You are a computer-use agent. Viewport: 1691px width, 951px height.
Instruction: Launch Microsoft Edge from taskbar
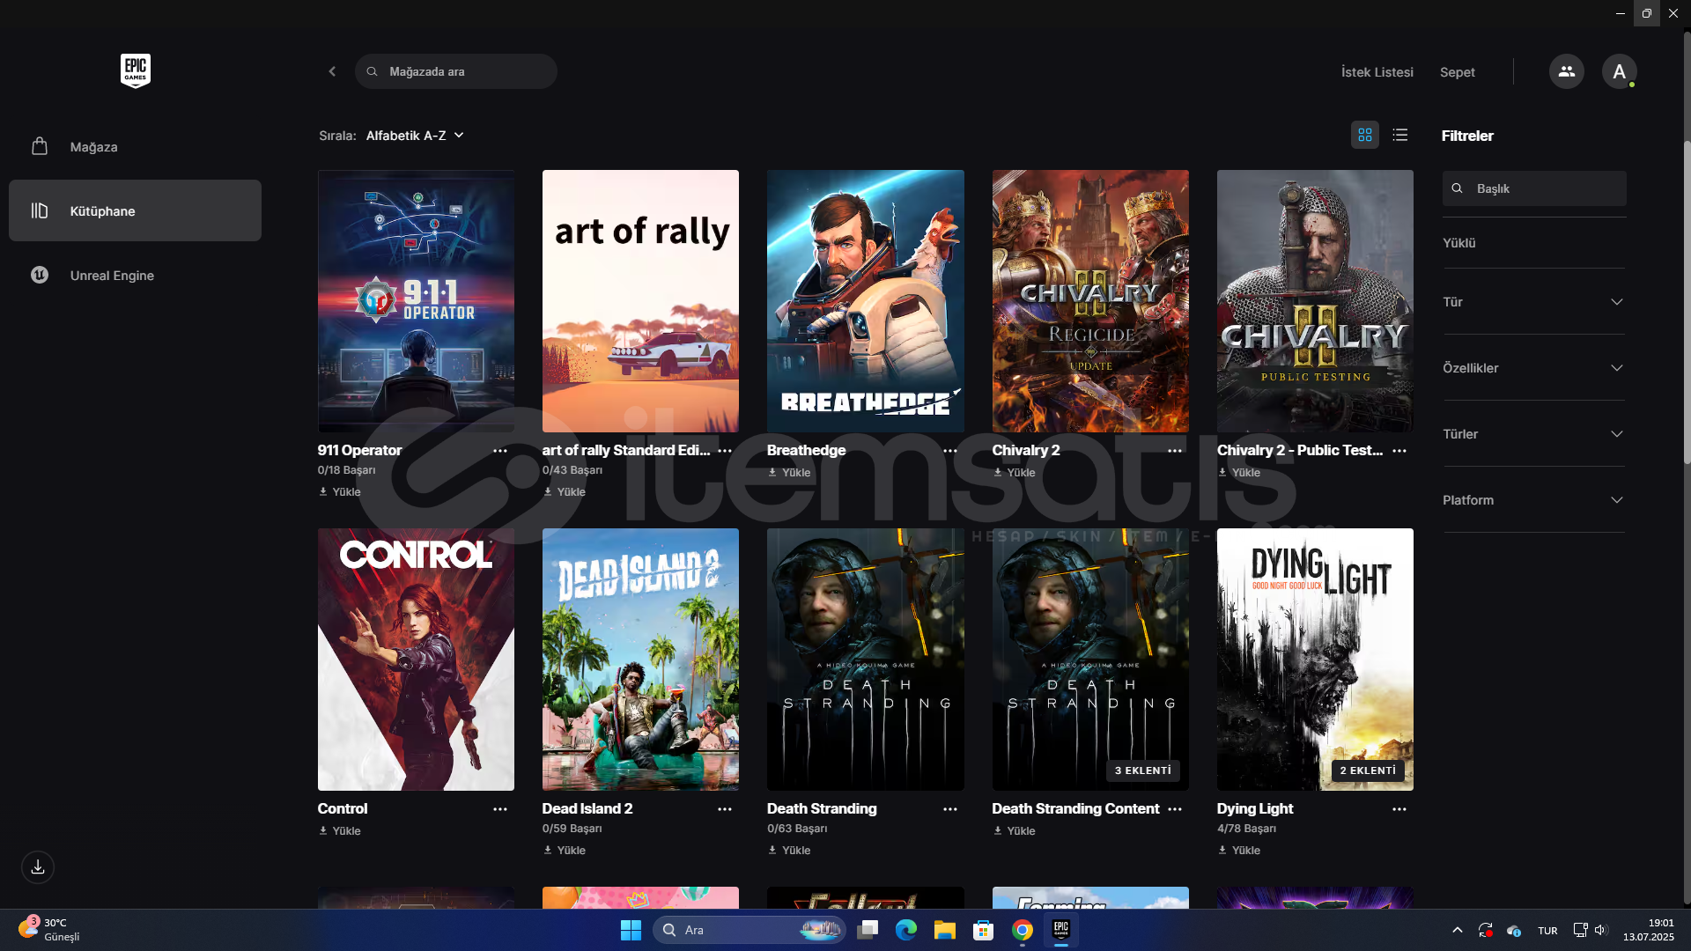pyautogui.click(x=906, y=930)
